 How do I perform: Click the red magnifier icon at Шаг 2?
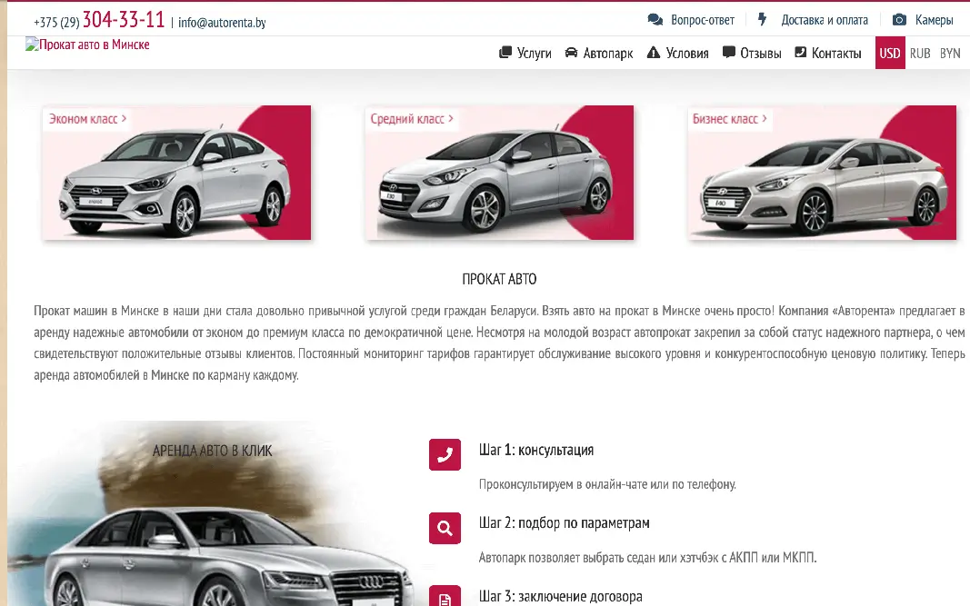pos(445,528)
